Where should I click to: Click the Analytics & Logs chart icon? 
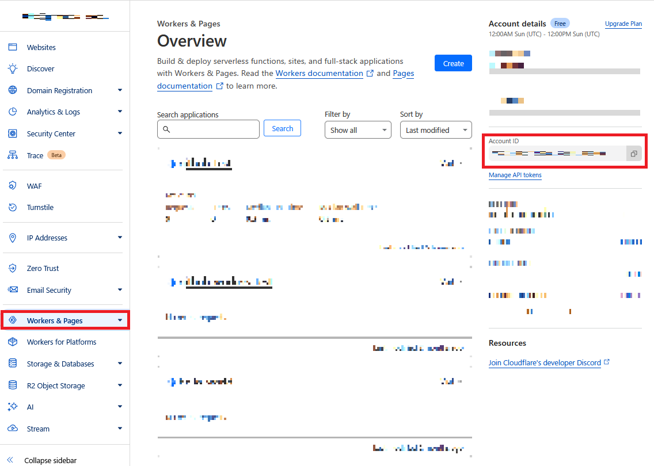(13, 112)
